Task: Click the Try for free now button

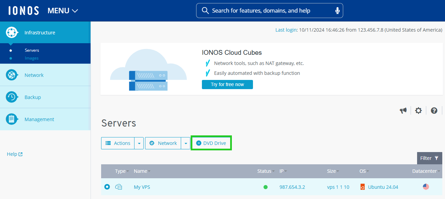Action: point(227,84)
